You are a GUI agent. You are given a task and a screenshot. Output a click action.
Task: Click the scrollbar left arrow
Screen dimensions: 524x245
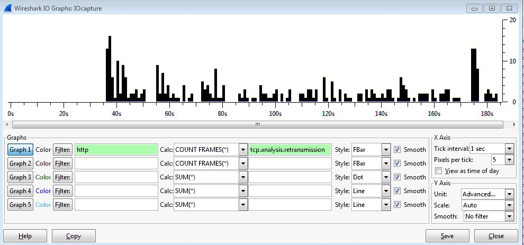7,124
